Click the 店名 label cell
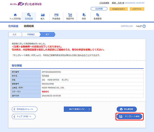This screenshot has width=154, height=132. pyautogui.click(x=26, y=80)
